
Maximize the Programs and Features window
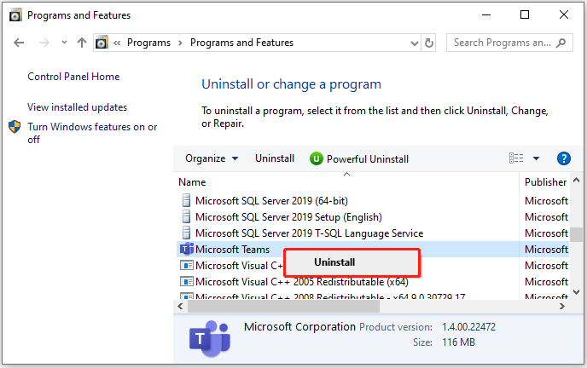[x=525, y=15]
